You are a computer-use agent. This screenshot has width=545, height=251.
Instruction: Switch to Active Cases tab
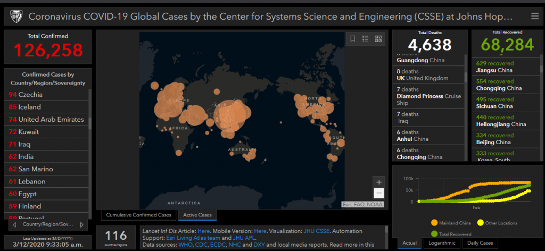coord(197,215)
